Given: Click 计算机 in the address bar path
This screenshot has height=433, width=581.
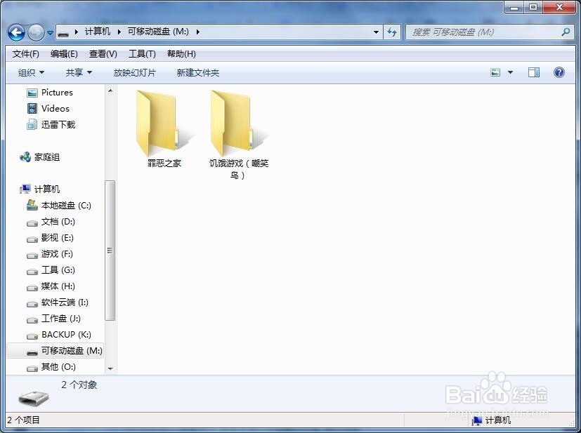Looking at the screenshot, I should tap(98, 32).
